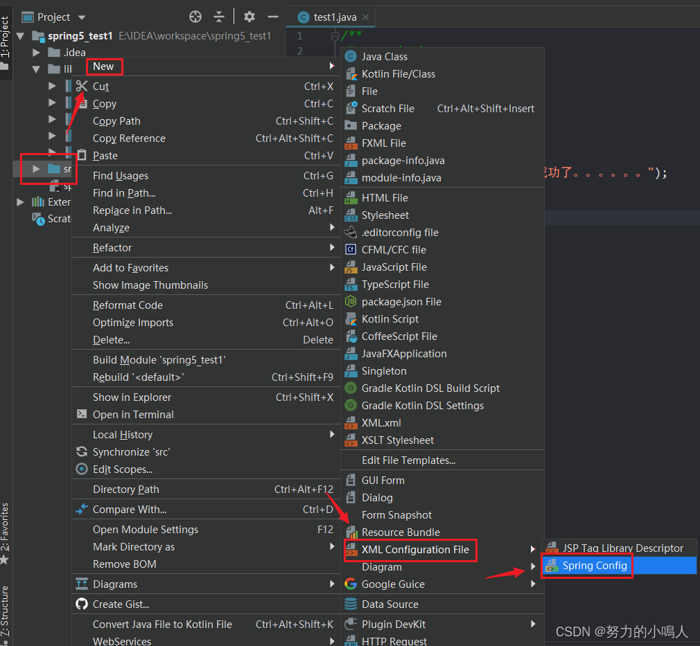Image resolution: width=700 pixels, height=646 pixels.
Task: Click the CFML/CFC file icon
Action: (x=351, y=249)
